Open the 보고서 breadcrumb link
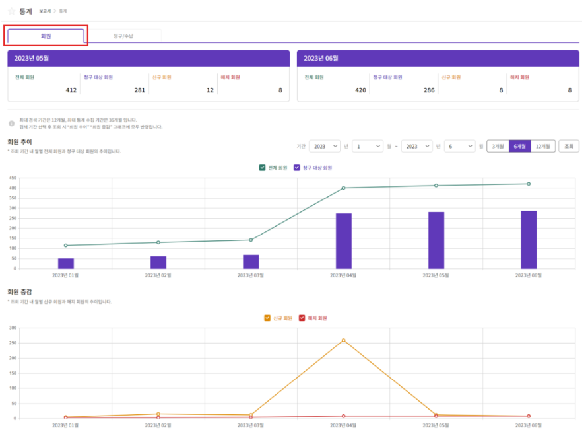588x434 pixels. pos(45,11)
